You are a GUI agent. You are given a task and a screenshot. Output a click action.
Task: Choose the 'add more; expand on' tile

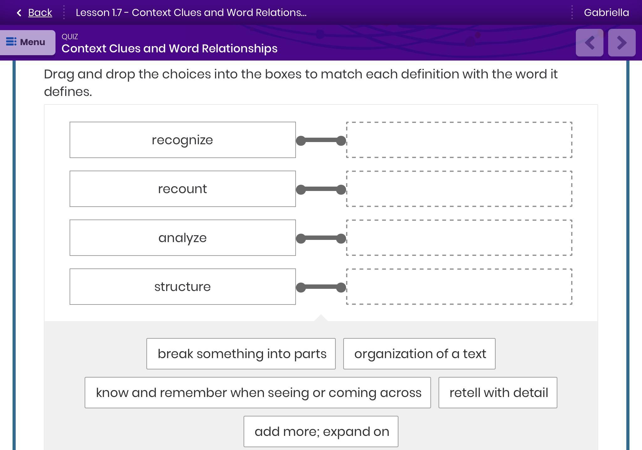321,431
